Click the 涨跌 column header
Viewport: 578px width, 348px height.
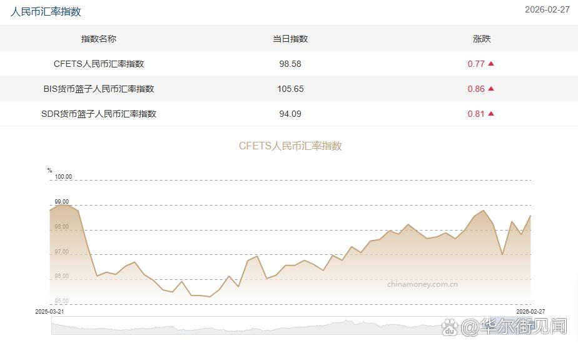pos(481,39)
